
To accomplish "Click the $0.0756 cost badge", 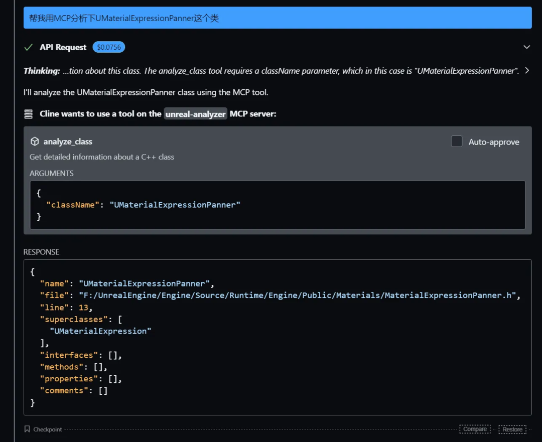I will click(108, 47).
